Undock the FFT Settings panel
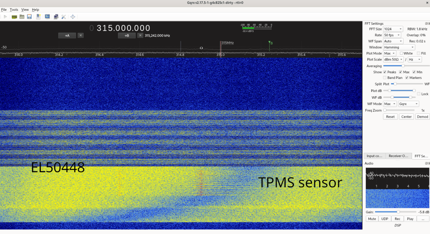430x234 pixels. click(x=426, y=24)
